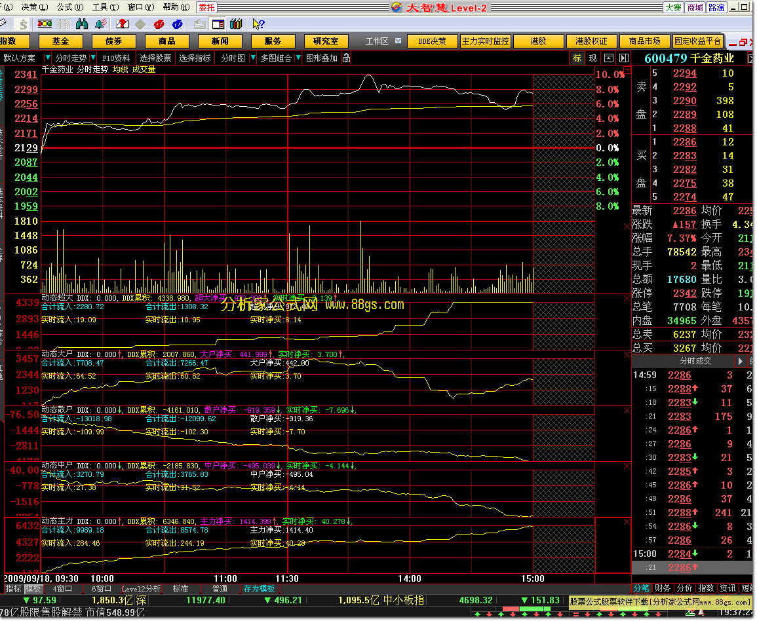Open the 窗口 menu
This screenshot has width=757, height=621.
(x=141, y=7)
